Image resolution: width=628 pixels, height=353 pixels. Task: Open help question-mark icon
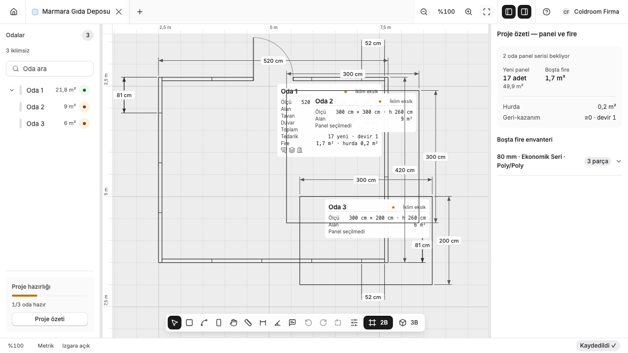click(x=547, y=12)
